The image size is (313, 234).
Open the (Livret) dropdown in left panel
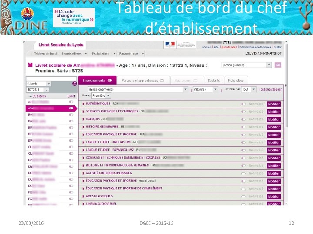click(x=39, y=84)
